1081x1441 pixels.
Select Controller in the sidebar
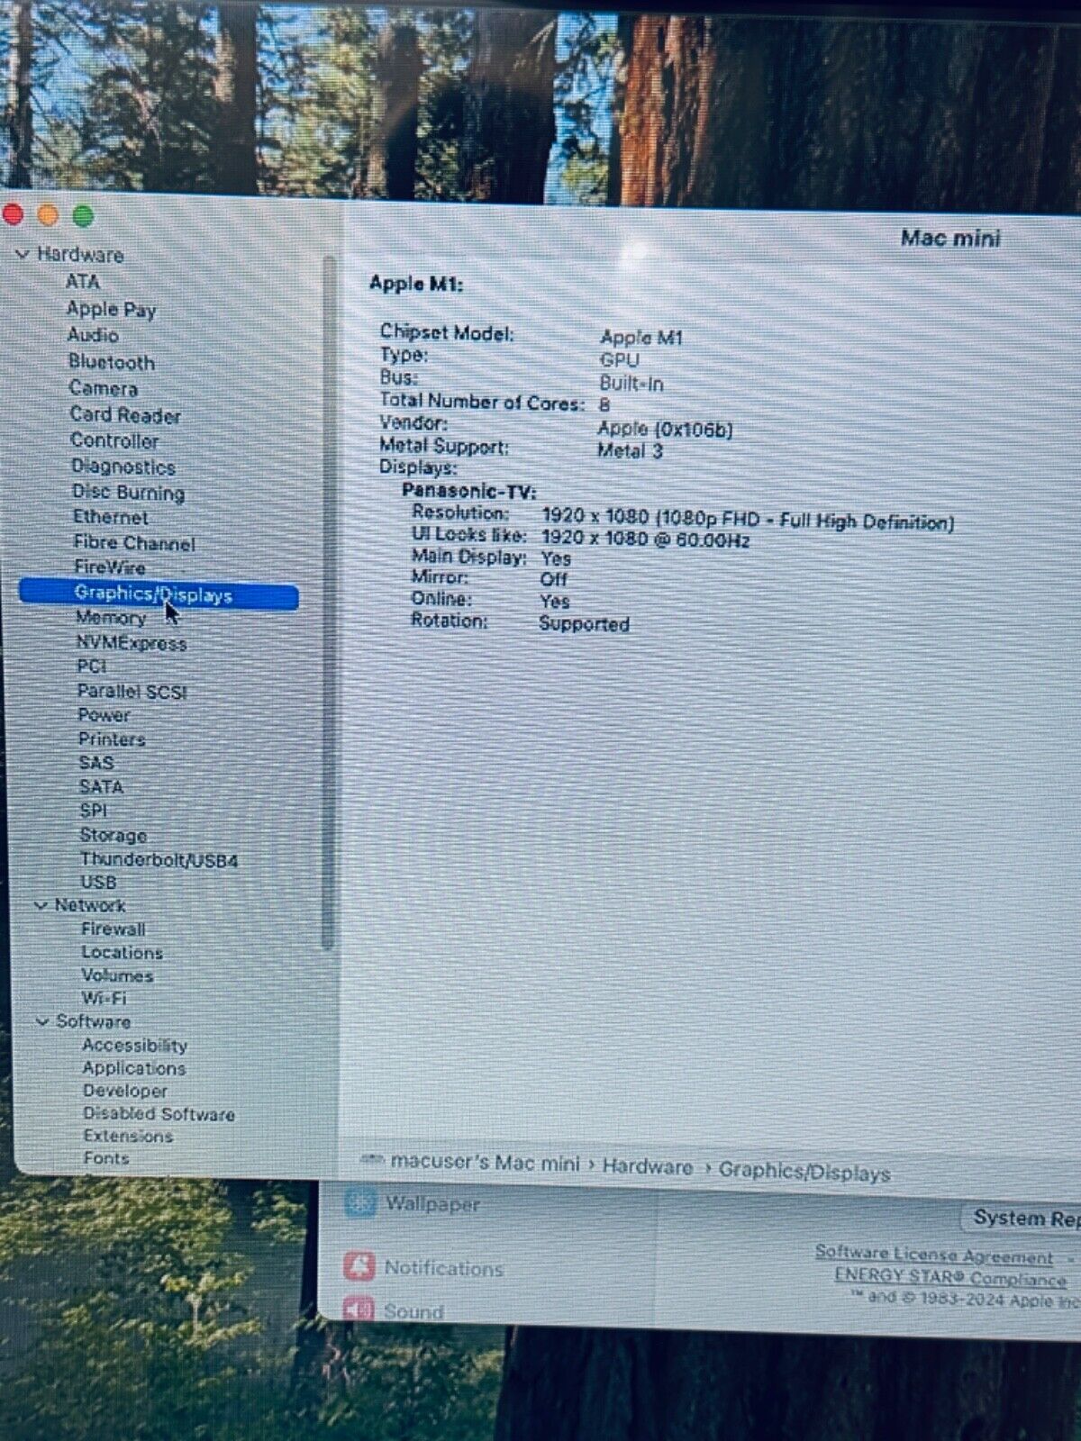(x=114, y=441)
